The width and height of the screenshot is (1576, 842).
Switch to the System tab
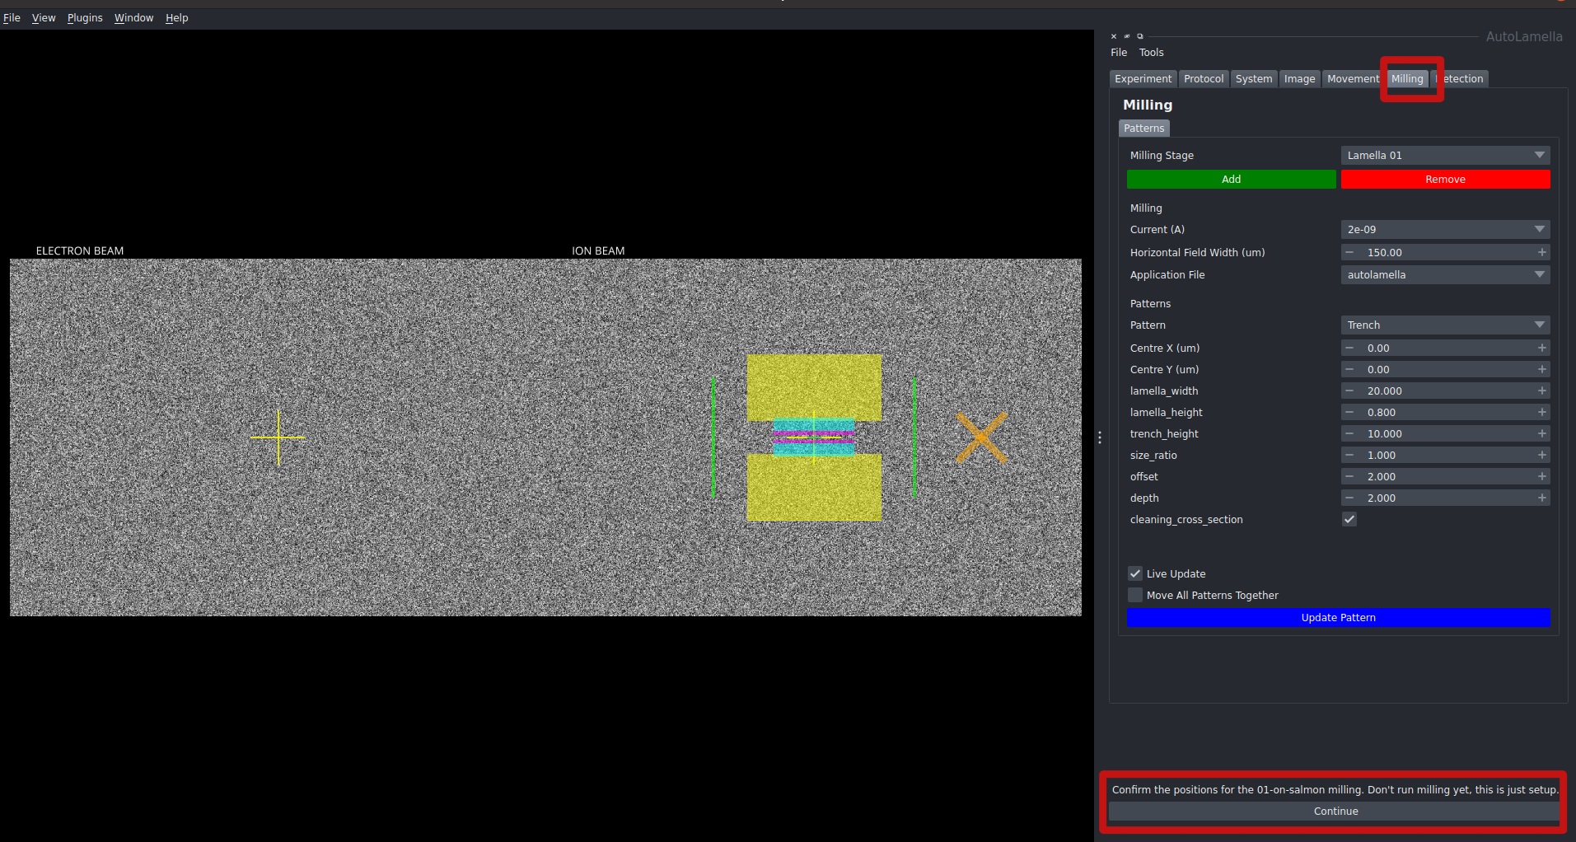1254,79
